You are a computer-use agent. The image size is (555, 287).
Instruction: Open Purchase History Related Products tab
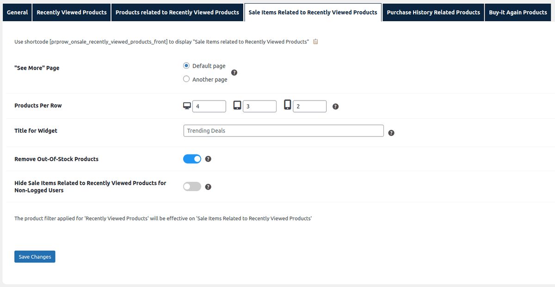pyautogui.click(x=433, y=12)
